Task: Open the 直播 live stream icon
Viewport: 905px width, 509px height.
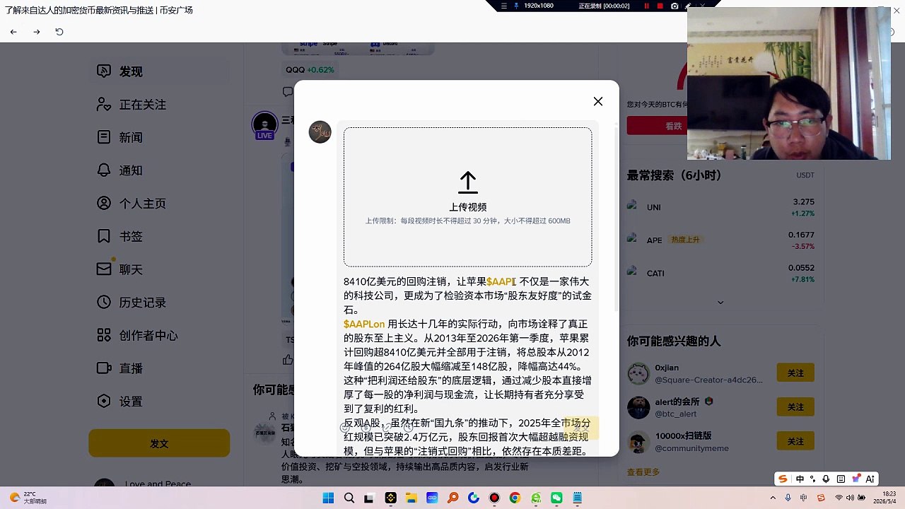Action: (104, 368)
